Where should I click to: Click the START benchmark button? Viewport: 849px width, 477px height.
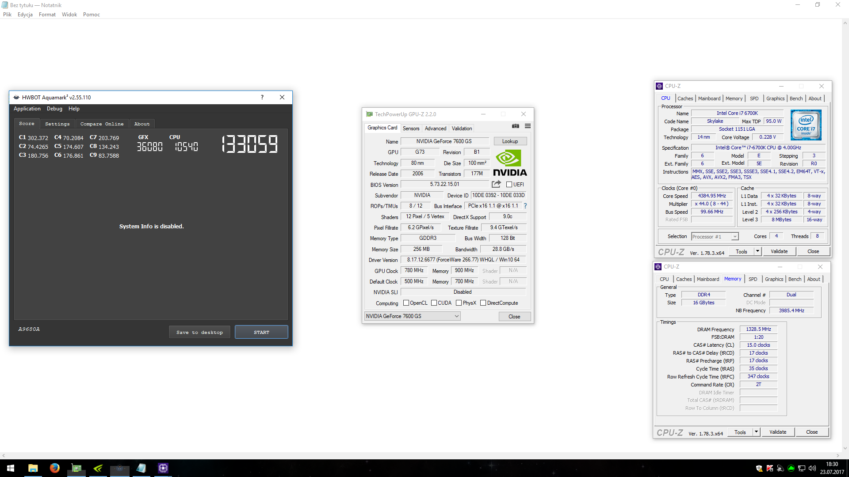(x=261, y=332)
